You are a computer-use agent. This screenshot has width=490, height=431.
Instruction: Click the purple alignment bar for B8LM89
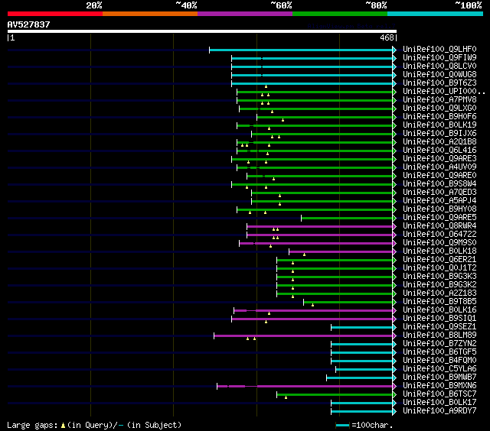[303, 336]
